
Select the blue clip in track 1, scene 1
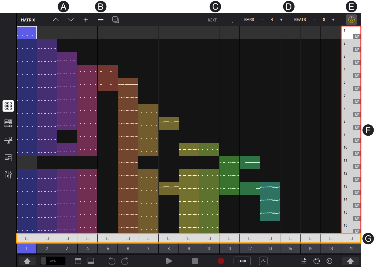27,33
